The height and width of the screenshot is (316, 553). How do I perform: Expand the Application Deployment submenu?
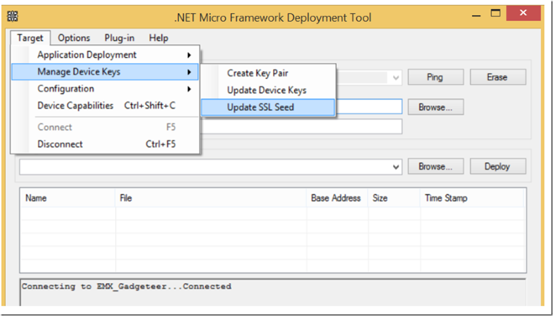click(105, 55)
